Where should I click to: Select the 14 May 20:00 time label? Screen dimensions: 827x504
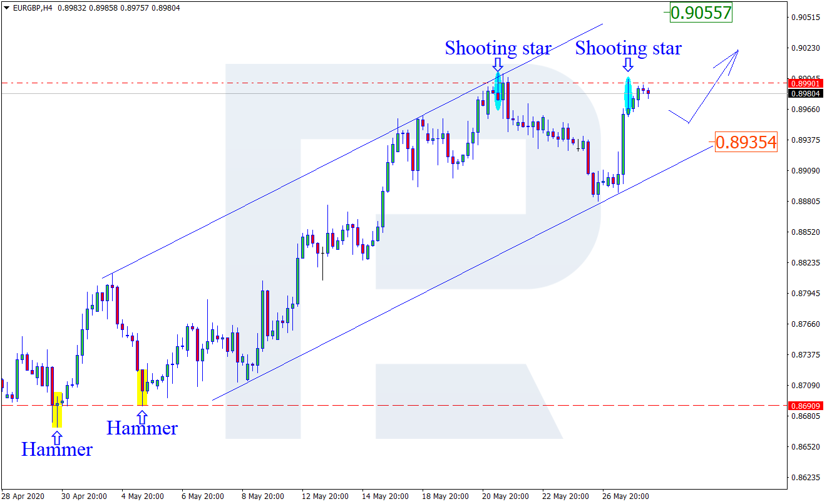[x=384, y=496]
